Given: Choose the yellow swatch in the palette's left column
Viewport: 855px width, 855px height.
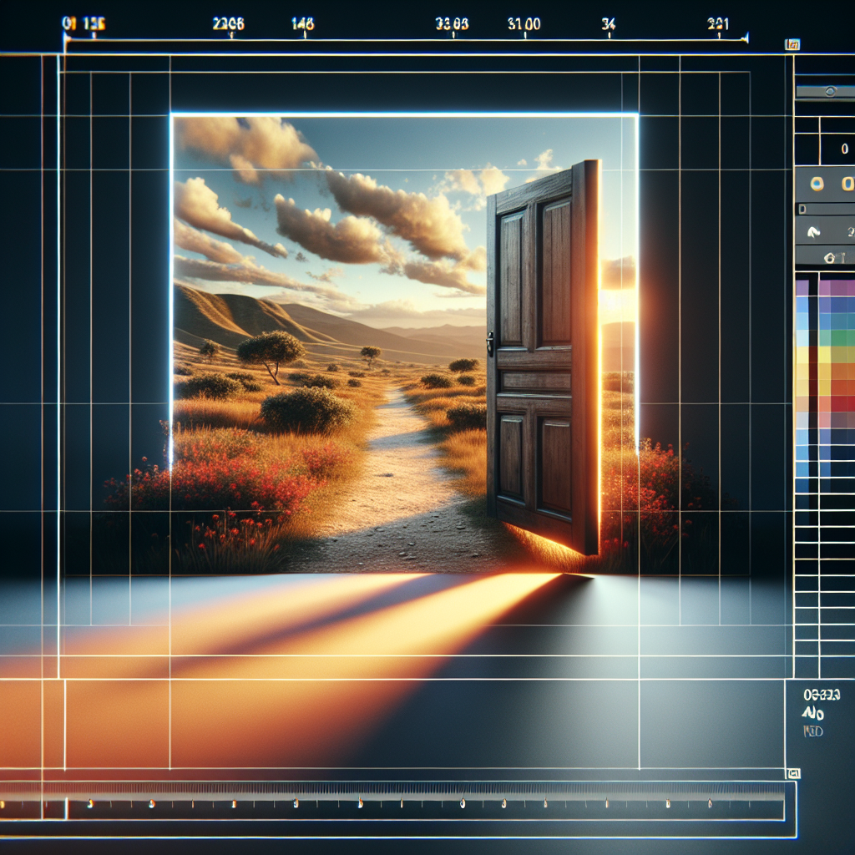Looking at the screenshot, I should [802, 355].
